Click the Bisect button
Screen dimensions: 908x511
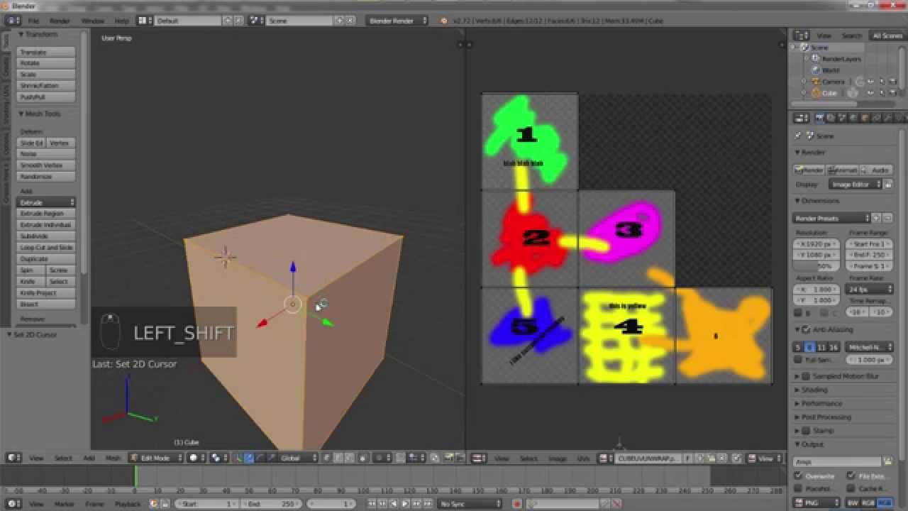46,304
